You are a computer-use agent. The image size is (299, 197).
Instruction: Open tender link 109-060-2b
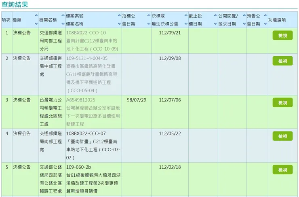coord(78,167)
